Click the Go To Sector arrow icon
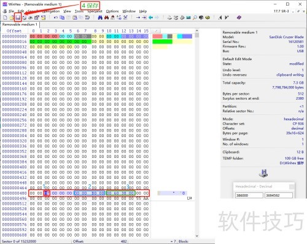This screenshot has width=307, height=244. click(144, 18)
